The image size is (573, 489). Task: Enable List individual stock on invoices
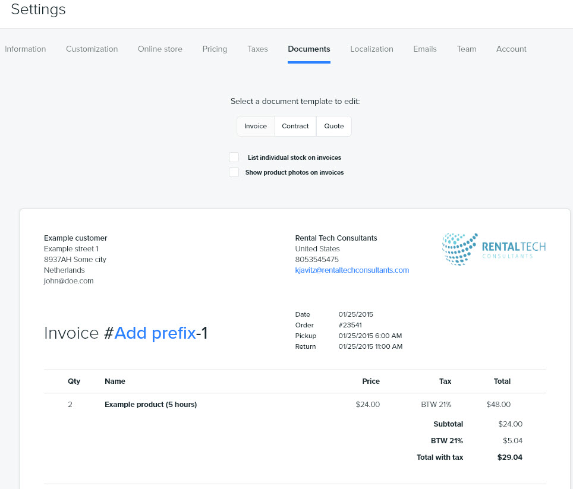pos(234,157)
